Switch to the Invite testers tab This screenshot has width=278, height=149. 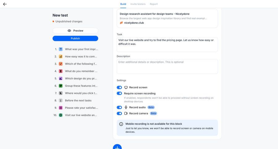click(137, 4)
